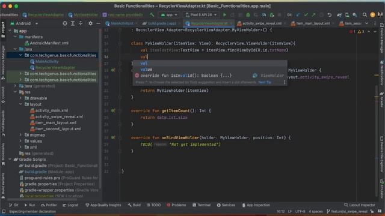Open the Pixel 6 API 28 device dropdown

[201, 14]
